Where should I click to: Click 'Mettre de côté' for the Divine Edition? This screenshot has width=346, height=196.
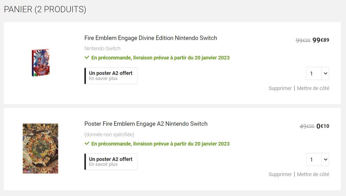tap(313, 88)
